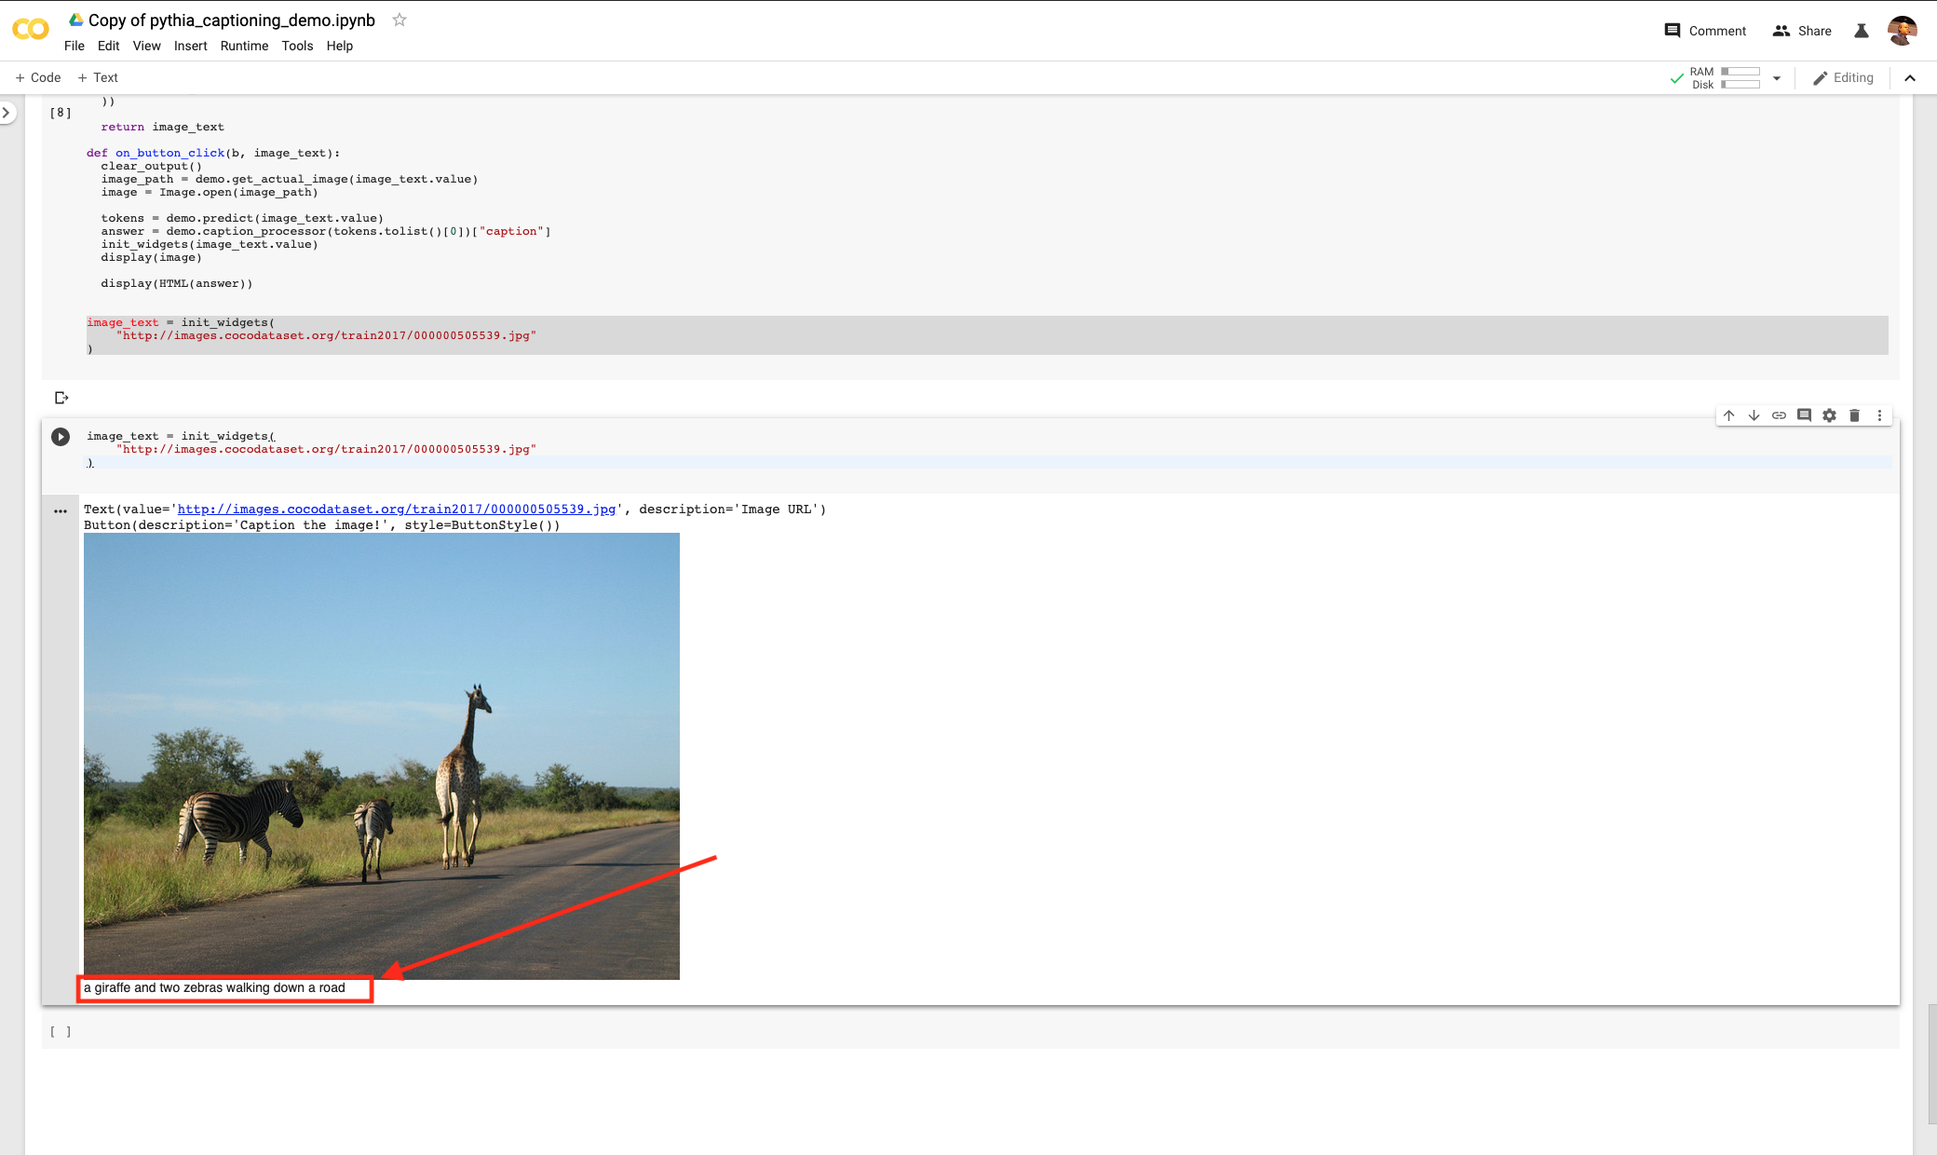1937x1155 pixels.
Task: Click the Share button
Action: coord(1802,31)
